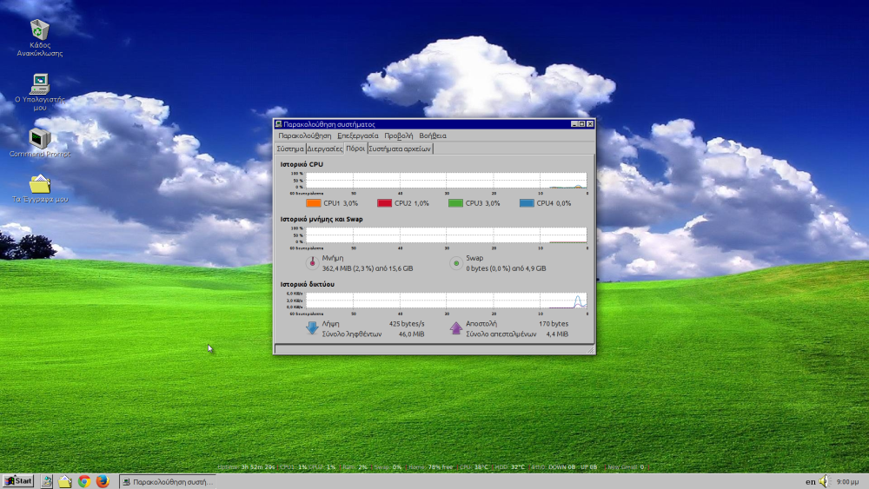
Task: Click the 'CPU1 3,0%' label
Action: pos(341,203)
